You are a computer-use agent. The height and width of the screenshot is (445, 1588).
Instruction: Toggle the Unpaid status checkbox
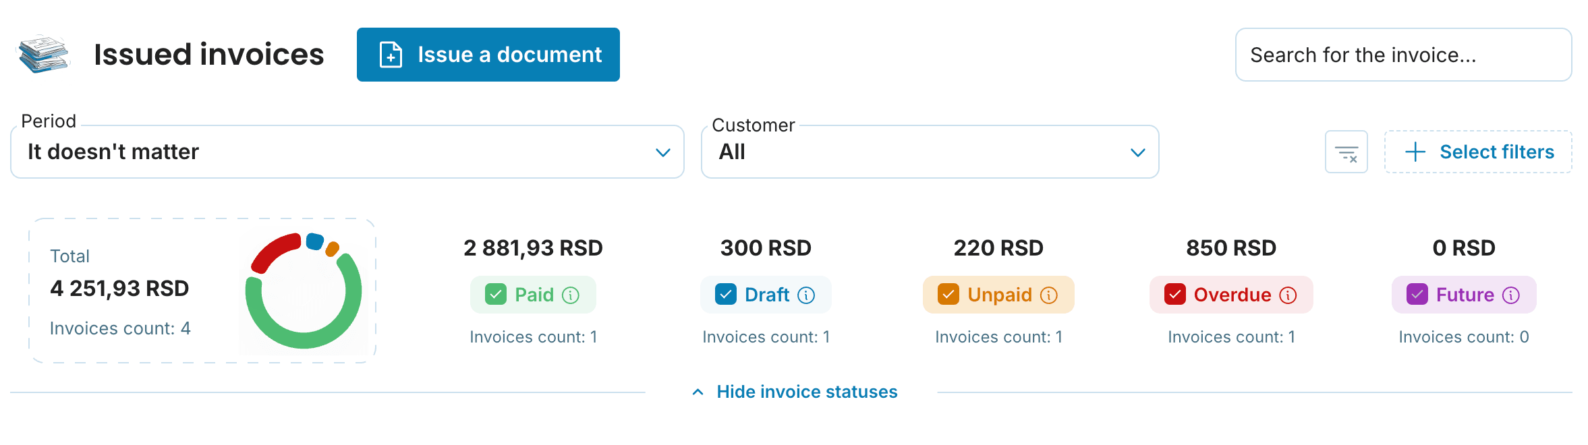coord(948,295)
